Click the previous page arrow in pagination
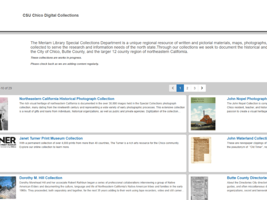Image resolution: width=267 pixels, height=200 pixels. 173,88
